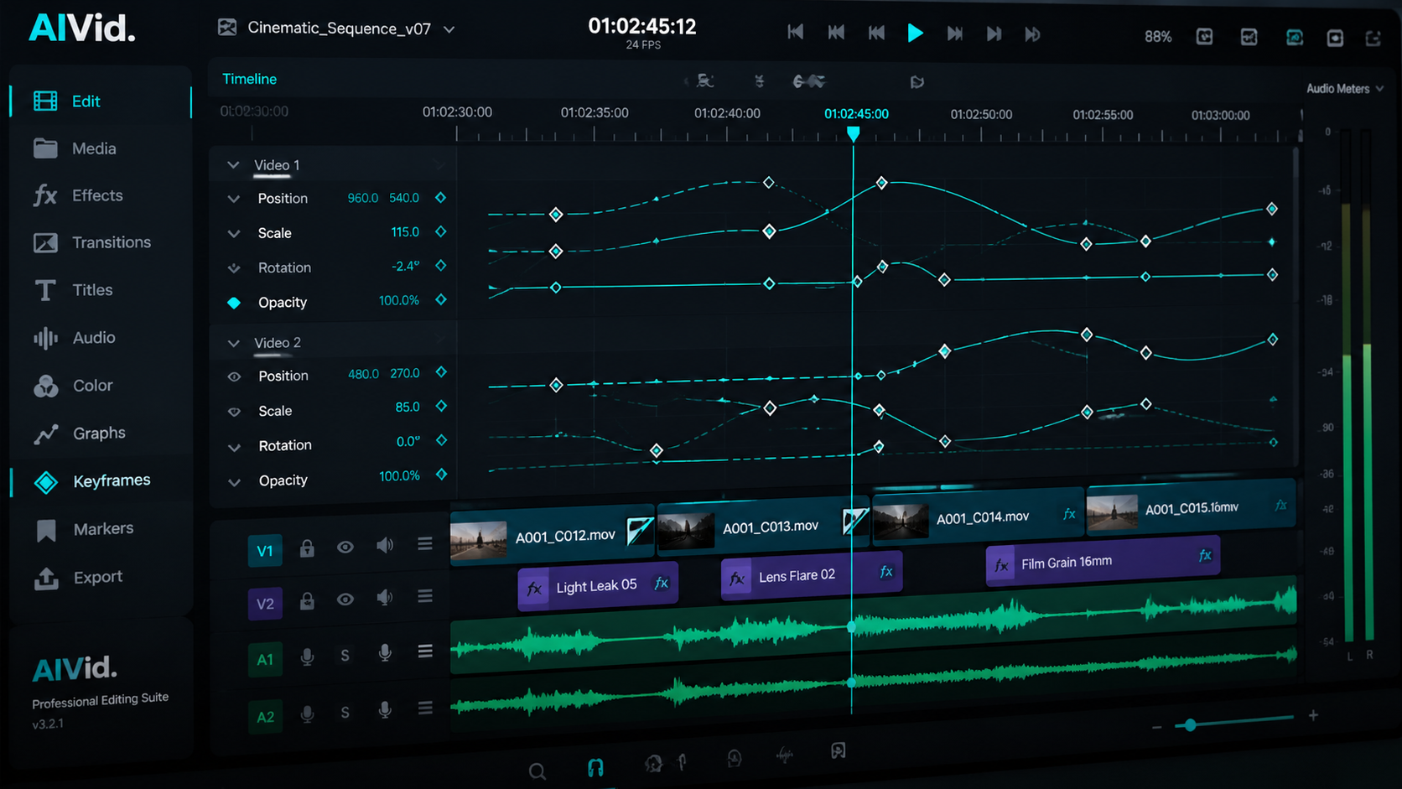Expand Video 1 Rotation property chevron
This screenshot has width=1402, height=789.
coord(234,268)
